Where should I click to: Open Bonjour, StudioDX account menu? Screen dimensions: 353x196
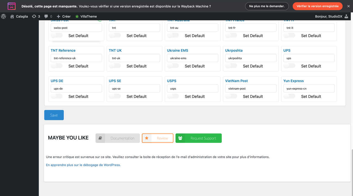(x=332, y=16)
